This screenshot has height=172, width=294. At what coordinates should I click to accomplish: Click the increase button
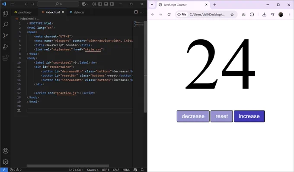[x=249, y=116]
